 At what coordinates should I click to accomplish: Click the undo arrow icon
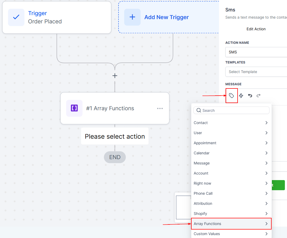(250, 96)
